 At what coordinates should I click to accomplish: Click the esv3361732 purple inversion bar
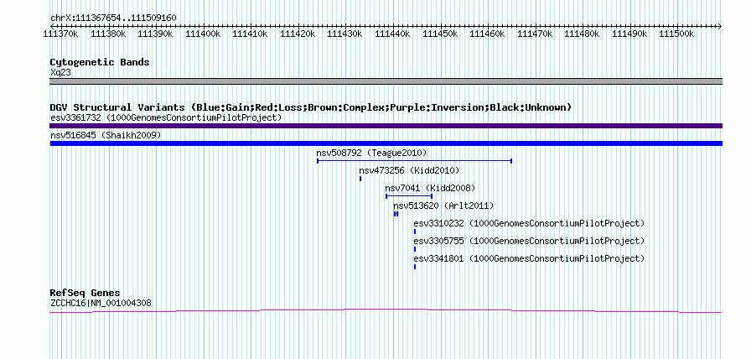[386, 126]
